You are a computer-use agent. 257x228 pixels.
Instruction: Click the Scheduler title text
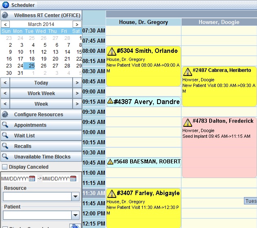(x=23, y=5)
